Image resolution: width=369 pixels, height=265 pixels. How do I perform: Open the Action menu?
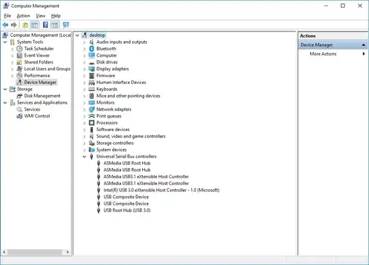(23, 16)
